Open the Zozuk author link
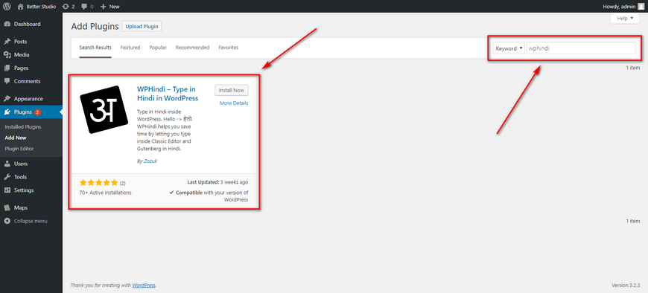 click(x=150, y=161)
